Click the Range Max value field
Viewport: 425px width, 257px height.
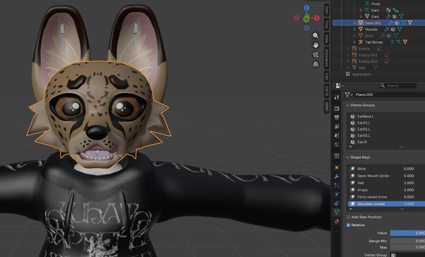(407, 247)
